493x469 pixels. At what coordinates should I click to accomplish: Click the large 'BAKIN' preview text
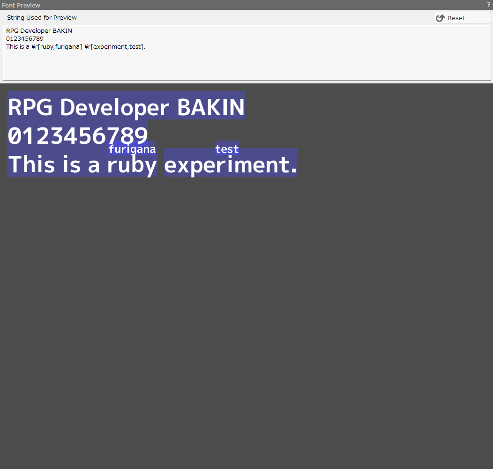coord(210,107)
